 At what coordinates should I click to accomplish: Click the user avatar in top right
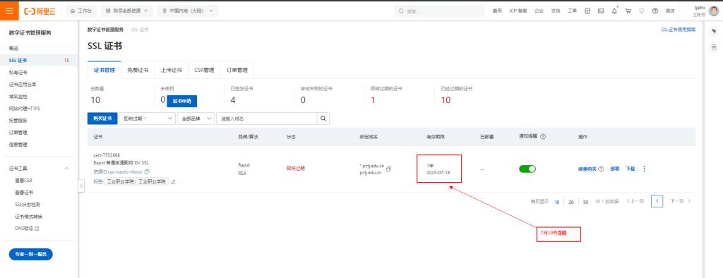[714, 11]
